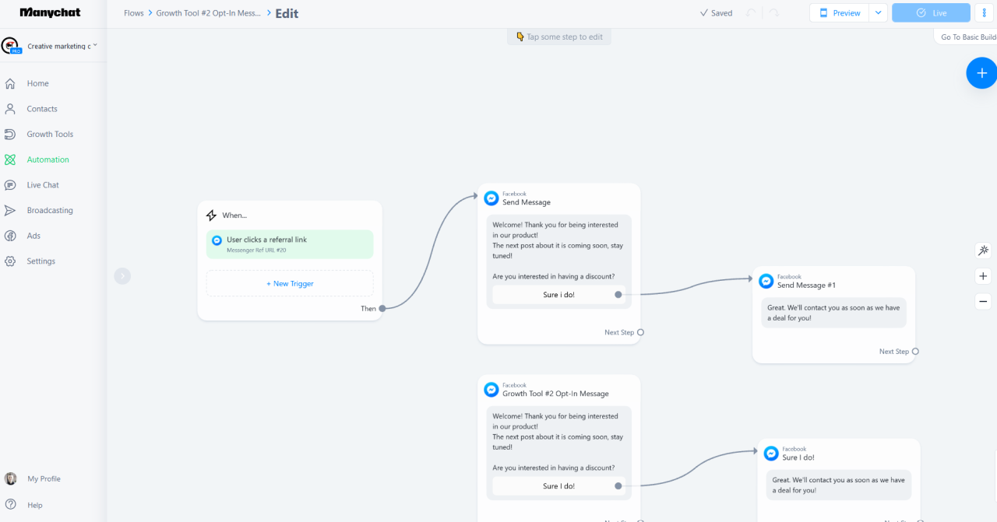Open My Profile link
This screenshot has width=997, height=522.
44,479
